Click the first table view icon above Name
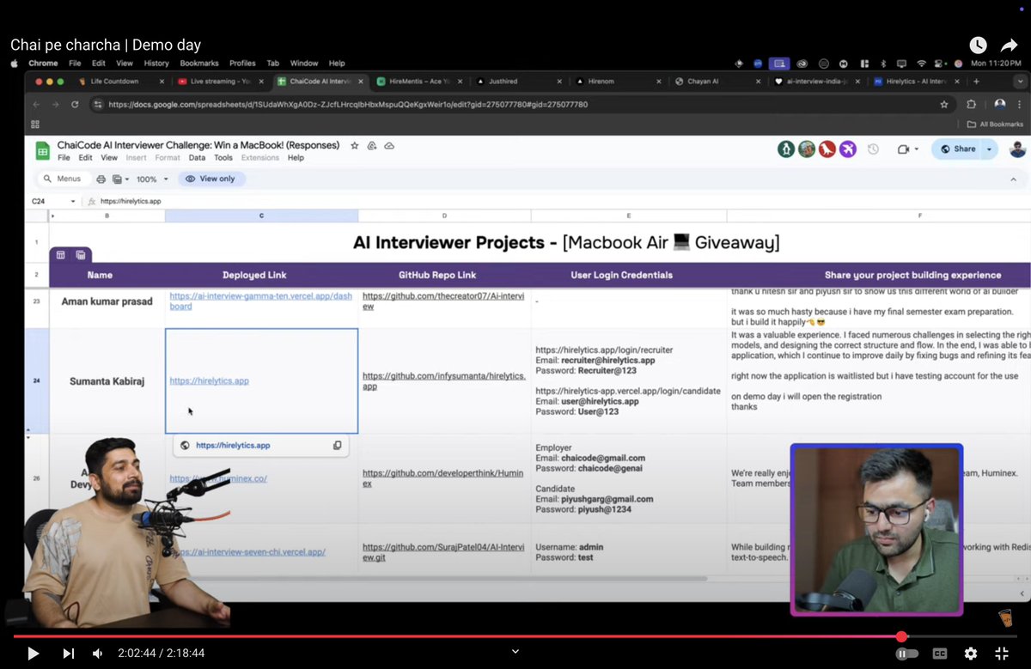 [61, 254]
